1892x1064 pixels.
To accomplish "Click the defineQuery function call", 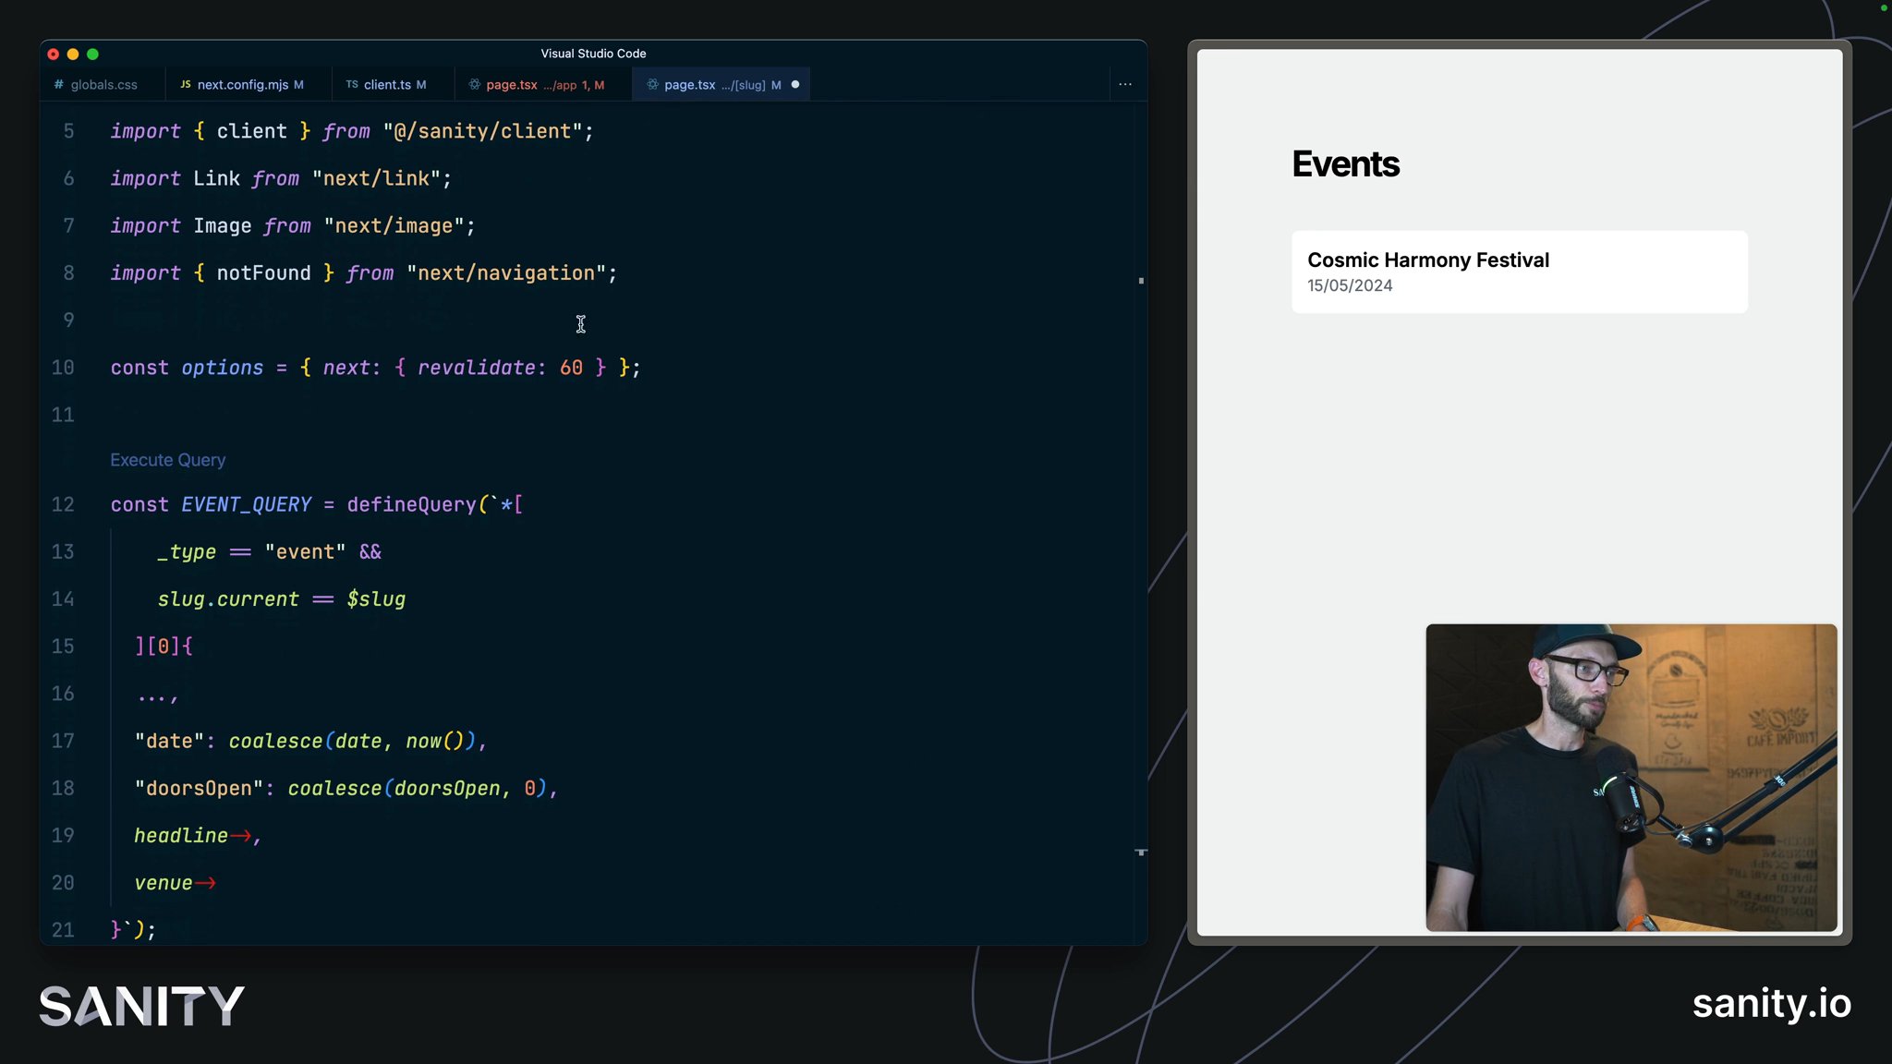I will [411, 505].
